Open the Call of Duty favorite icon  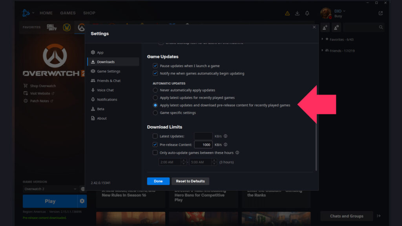click(51, 27)
